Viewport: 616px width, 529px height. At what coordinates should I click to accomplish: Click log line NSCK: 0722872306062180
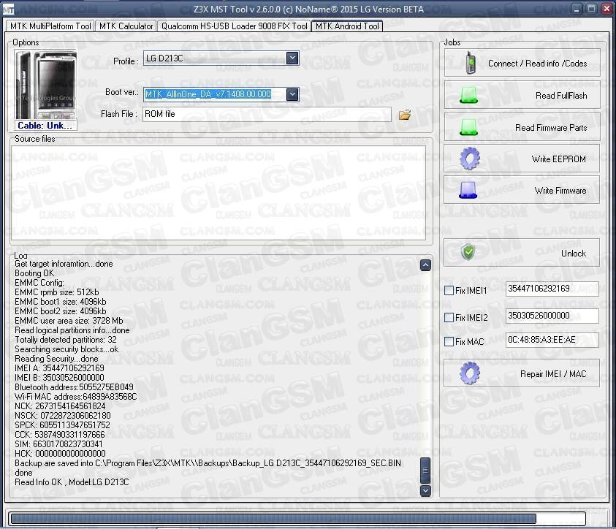[62, 416]
